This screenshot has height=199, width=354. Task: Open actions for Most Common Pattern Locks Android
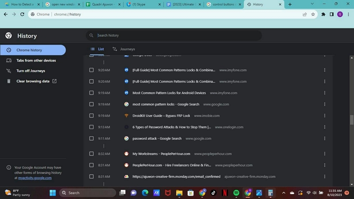coord(325,93)
